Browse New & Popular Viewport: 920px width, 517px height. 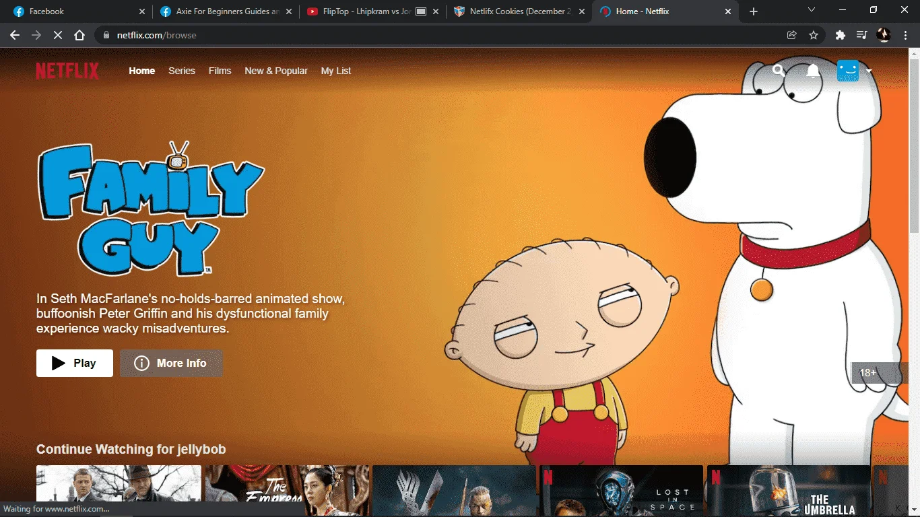[x=276, y=71]
